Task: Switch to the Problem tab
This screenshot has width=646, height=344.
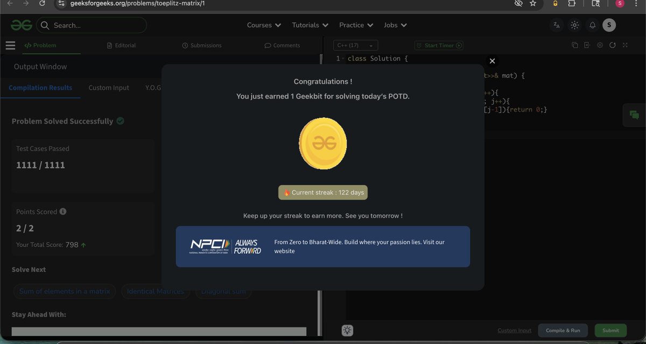Action: [x=40, y=46]
